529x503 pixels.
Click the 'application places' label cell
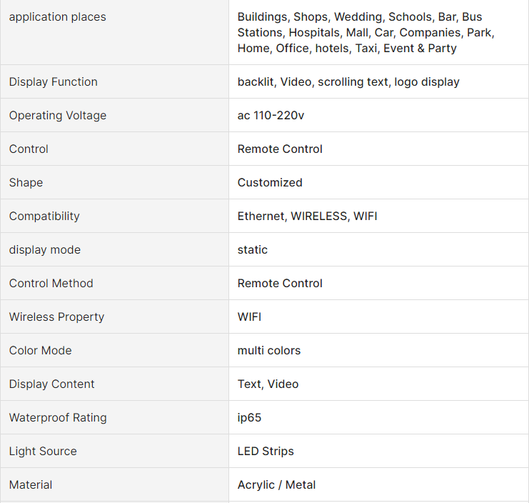click(x=57, y=17)
